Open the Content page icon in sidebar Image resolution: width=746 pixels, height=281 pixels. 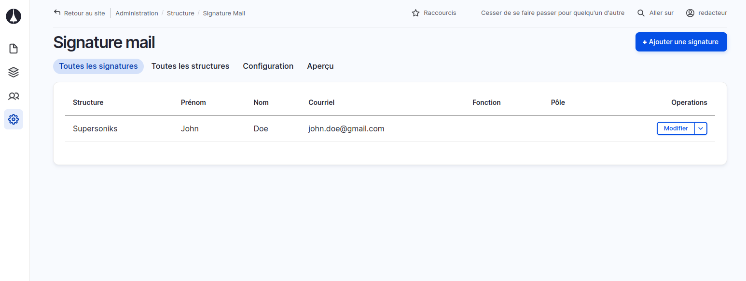click(x=14, y=49)
